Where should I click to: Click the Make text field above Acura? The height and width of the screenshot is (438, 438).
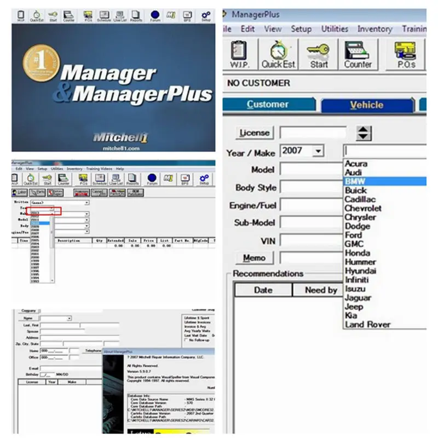point(385,151)
